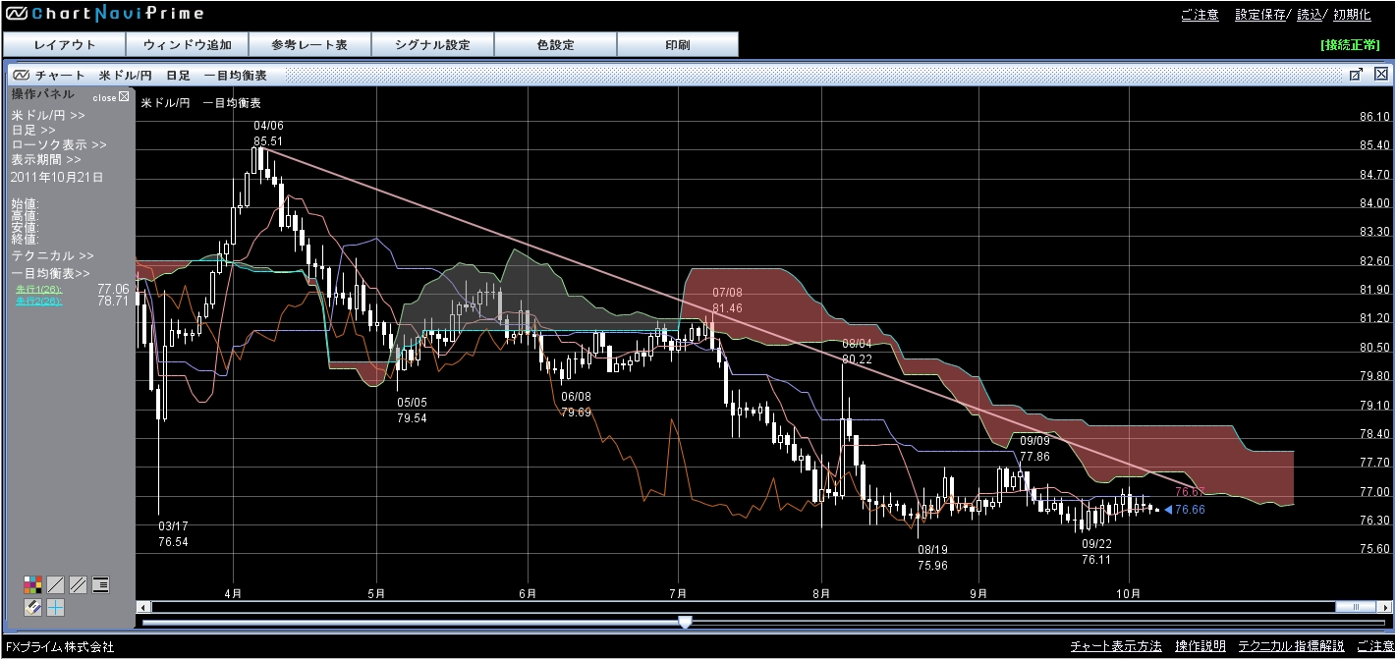
Task: Enable the blue crosshair cursor tool
Action: 56,608
